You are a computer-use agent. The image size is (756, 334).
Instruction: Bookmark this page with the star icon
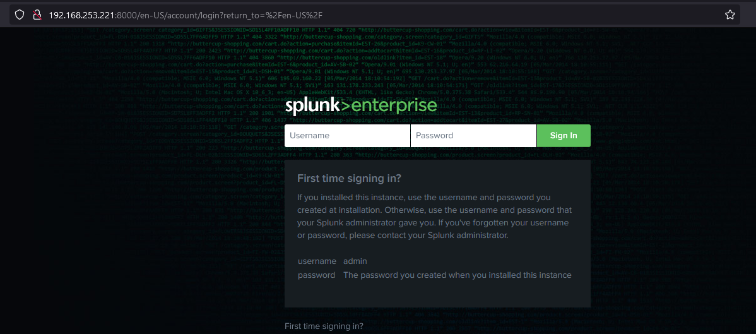[730, 15]
